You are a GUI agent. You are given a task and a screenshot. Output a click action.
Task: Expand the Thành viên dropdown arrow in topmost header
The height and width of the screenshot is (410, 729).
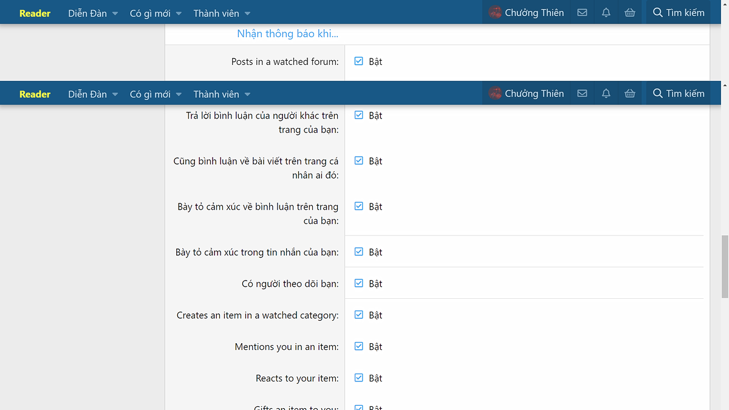coord(247,13)
